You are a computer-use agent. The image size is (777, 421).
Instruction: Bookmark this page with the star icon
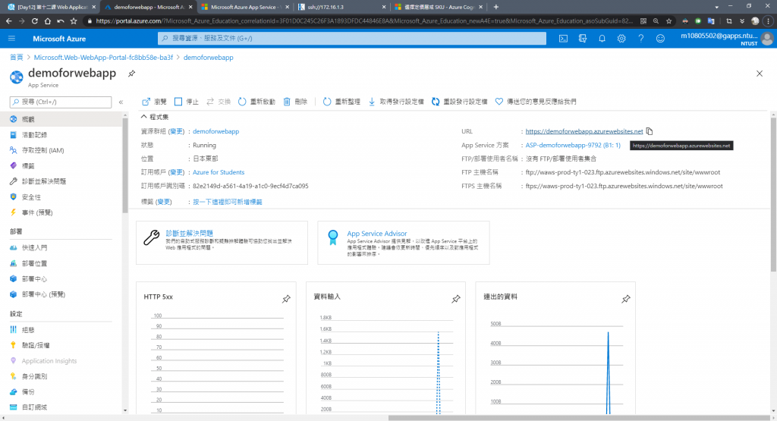pos(669,21)
